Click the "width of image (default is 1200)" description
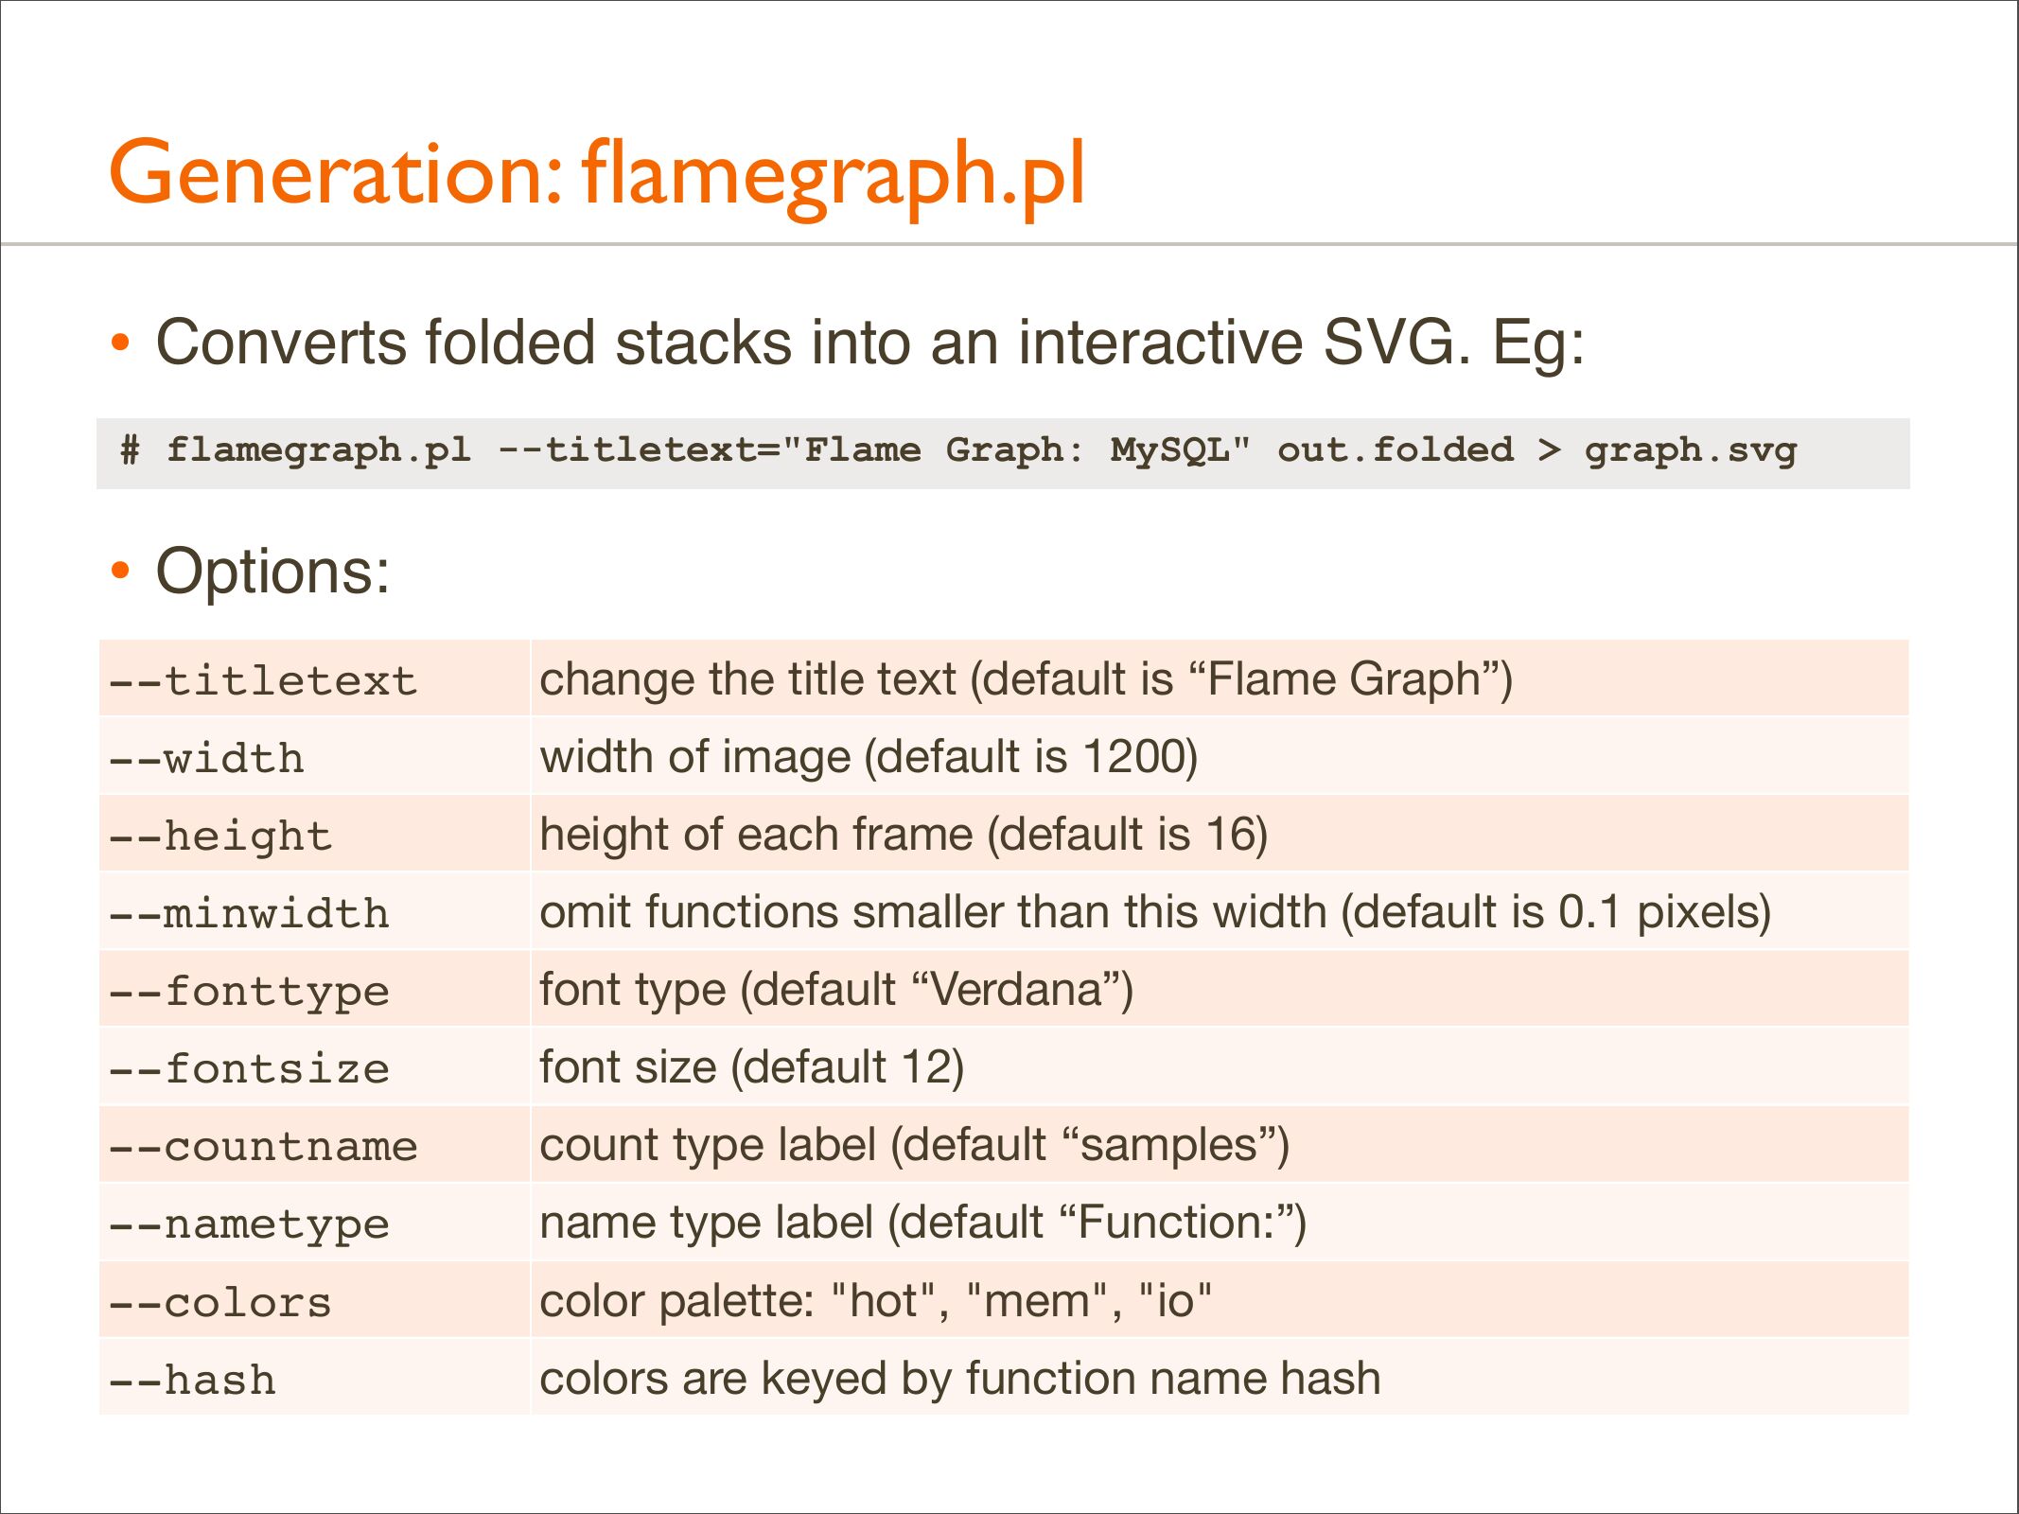 click(x=869, y=757)
